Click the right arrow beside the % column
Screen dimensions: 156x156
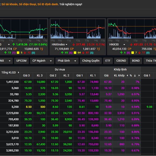coord(139,75)
